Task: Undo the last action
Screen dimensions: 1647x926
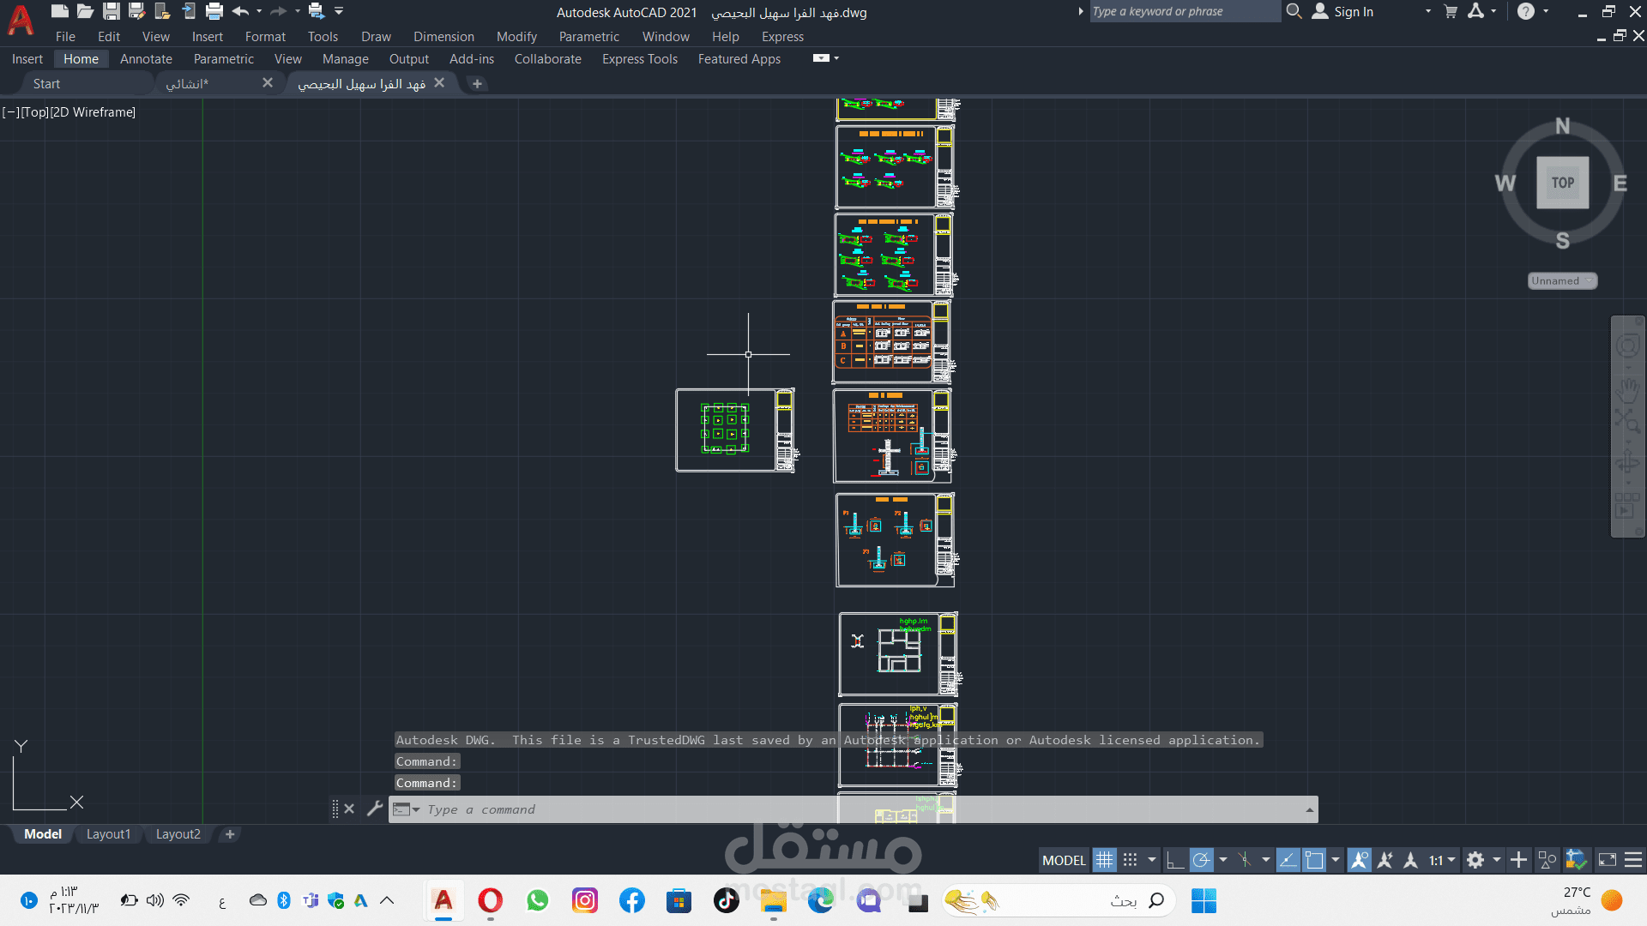Action: [240, 11]
